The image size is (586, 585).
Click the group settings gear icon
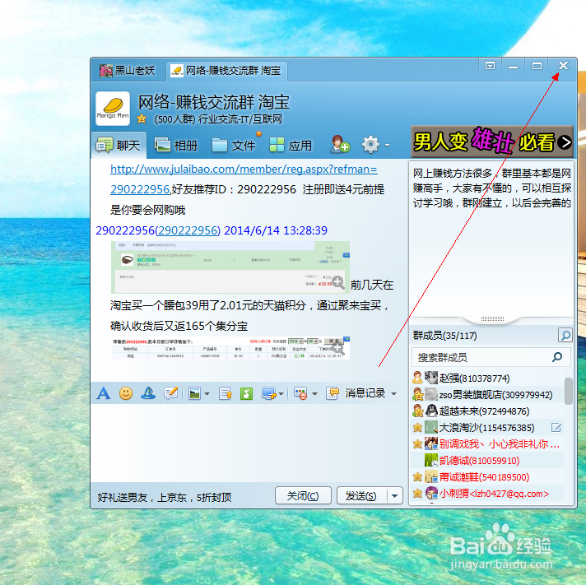pos(370,145)
